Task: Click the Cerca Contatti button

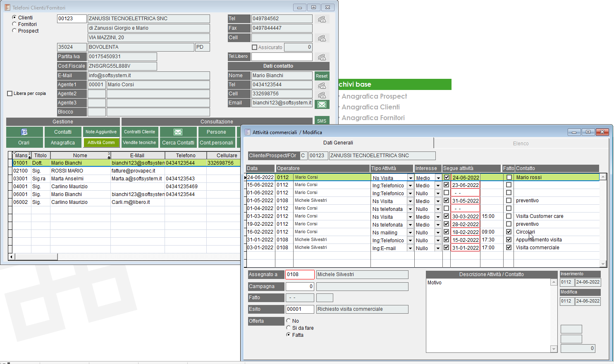Action: click(178, 143)
